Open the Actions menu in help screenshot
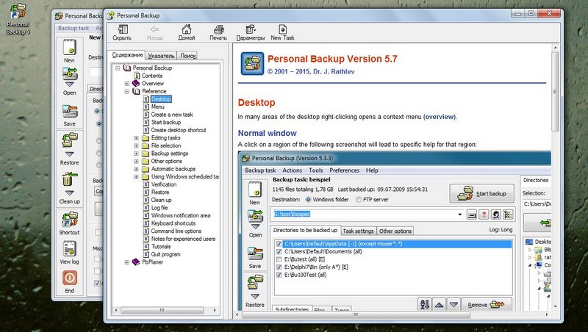588x332 pixels. coord(292,170)
